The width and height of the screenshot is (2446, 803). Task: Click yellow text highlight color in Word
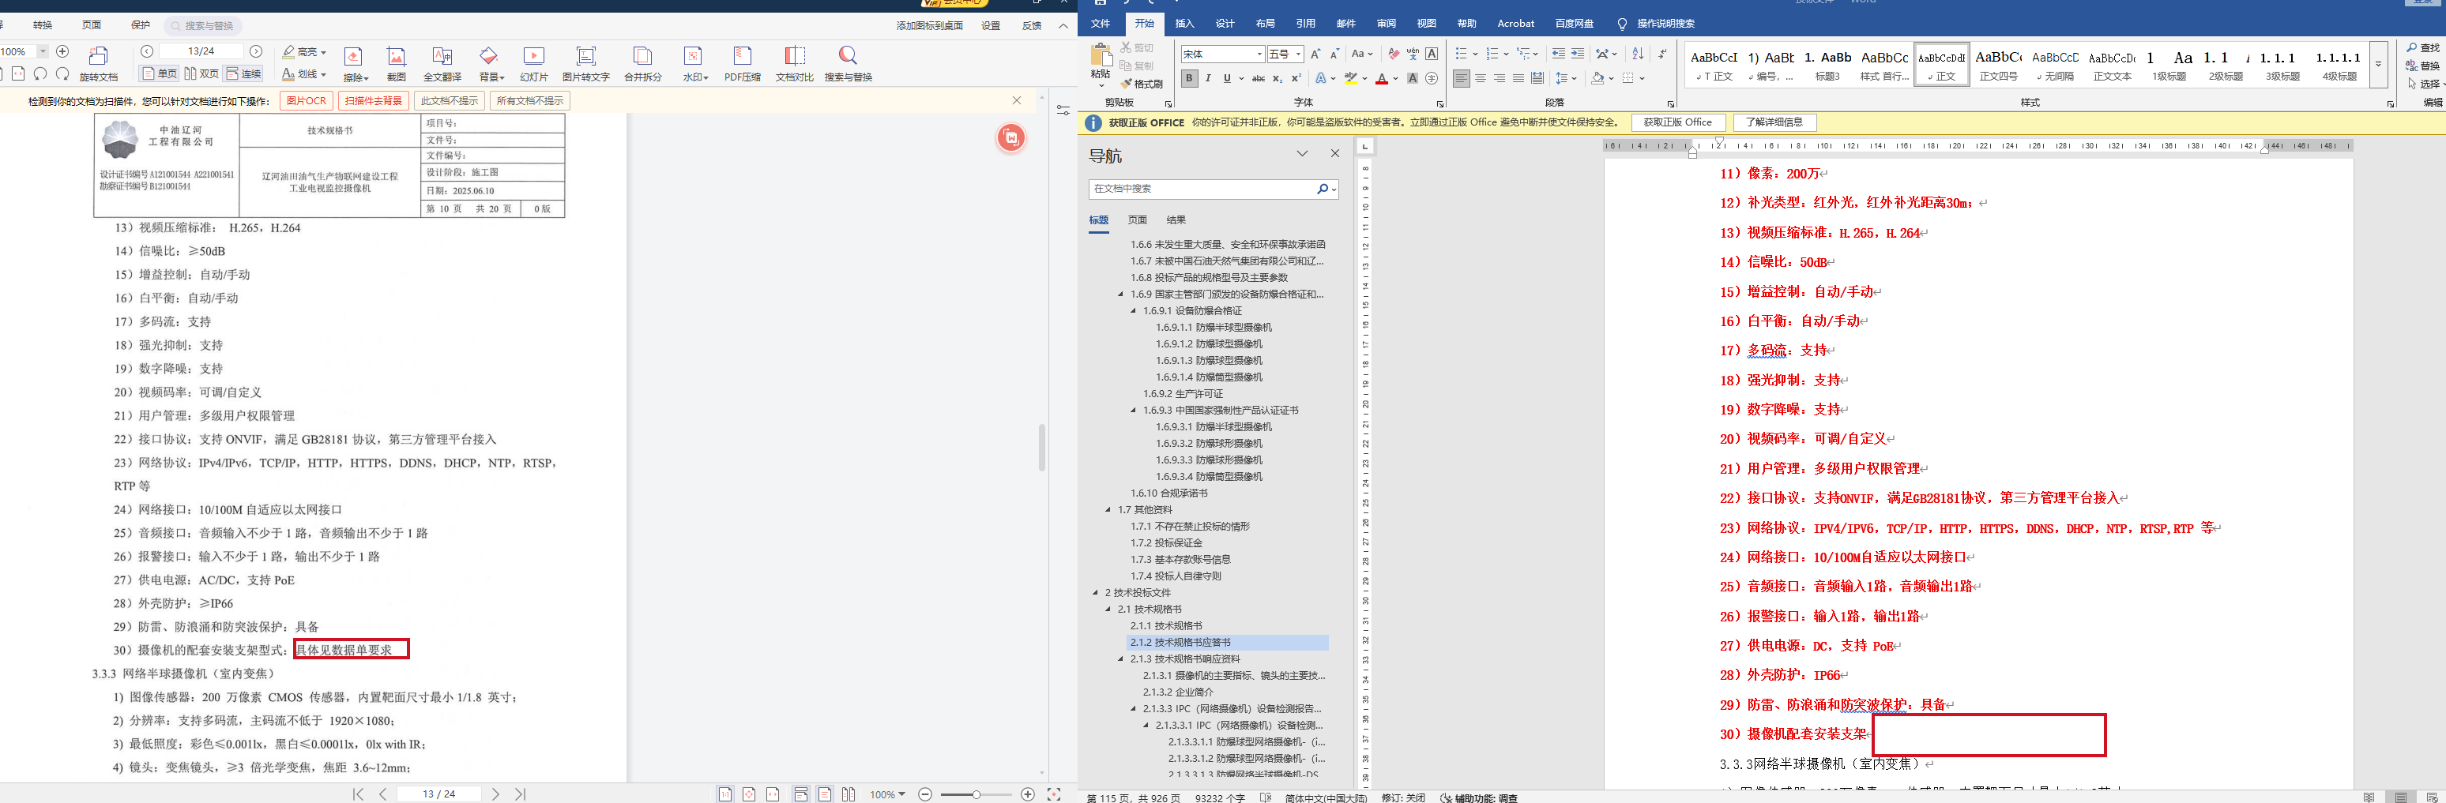tap(1350, 79)
